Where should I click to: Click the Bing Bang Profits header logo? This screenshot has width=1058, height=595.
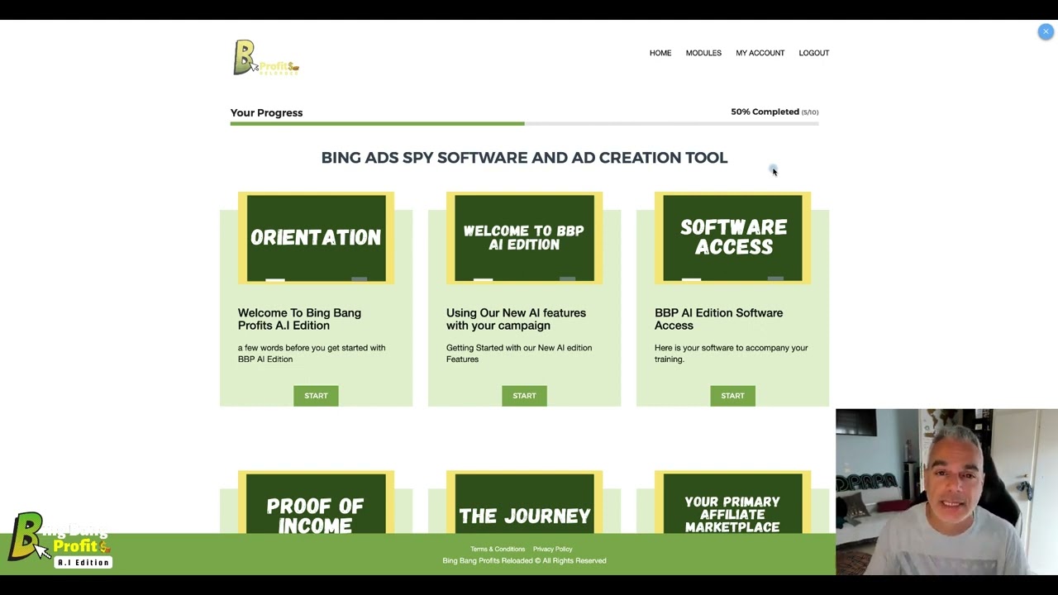[x=266, y=58]
